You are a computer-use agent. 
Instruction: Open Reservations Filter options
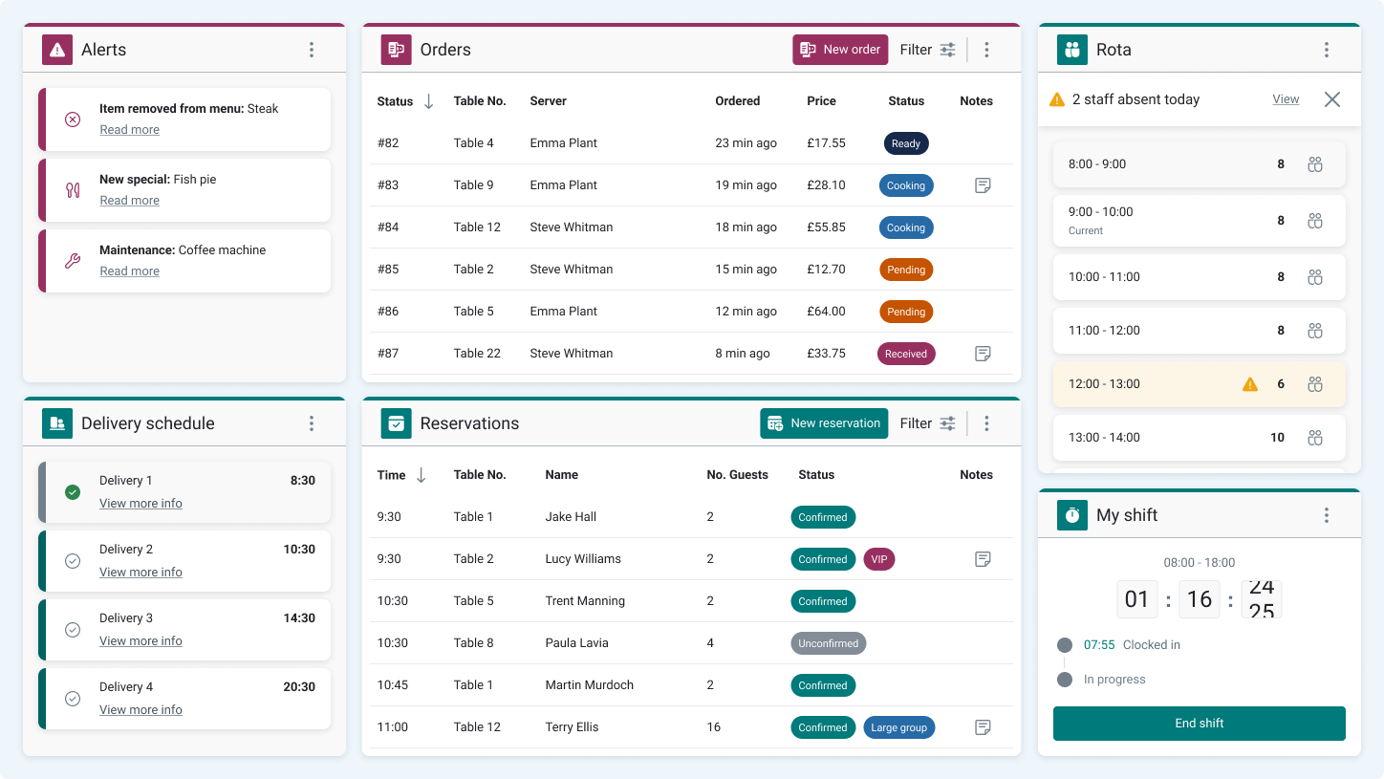coord(927,423)
